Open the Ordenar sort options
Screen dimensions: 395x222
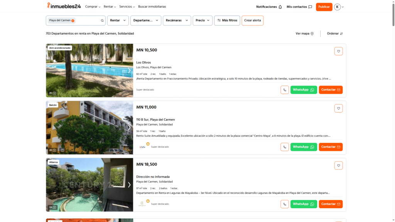pyautogui.click(x=334, y=34)
